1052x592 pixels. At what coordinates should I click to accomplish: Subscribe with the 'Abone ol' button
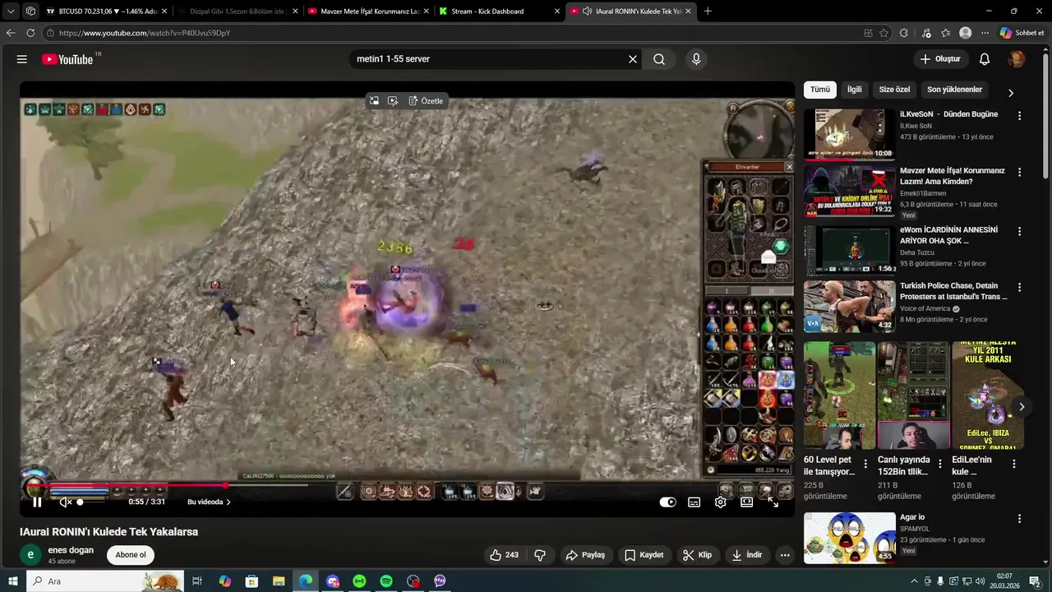pyautogui.click(x=131, y=555)
